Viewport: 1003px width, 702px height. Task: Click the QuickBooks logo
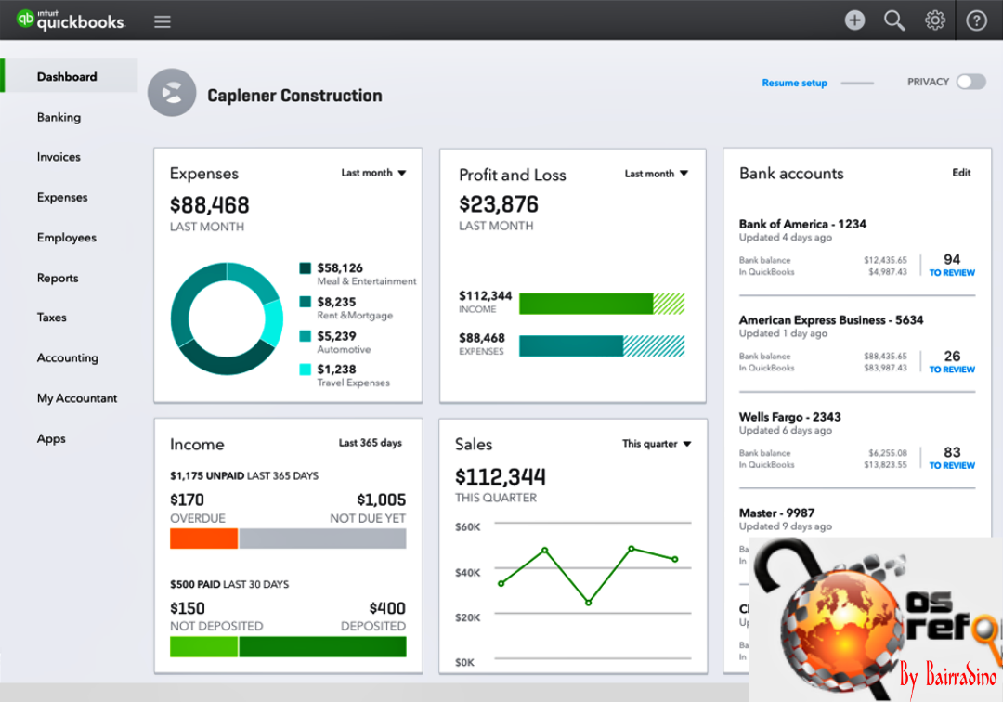pyautogui.click(x=71, y=19)
